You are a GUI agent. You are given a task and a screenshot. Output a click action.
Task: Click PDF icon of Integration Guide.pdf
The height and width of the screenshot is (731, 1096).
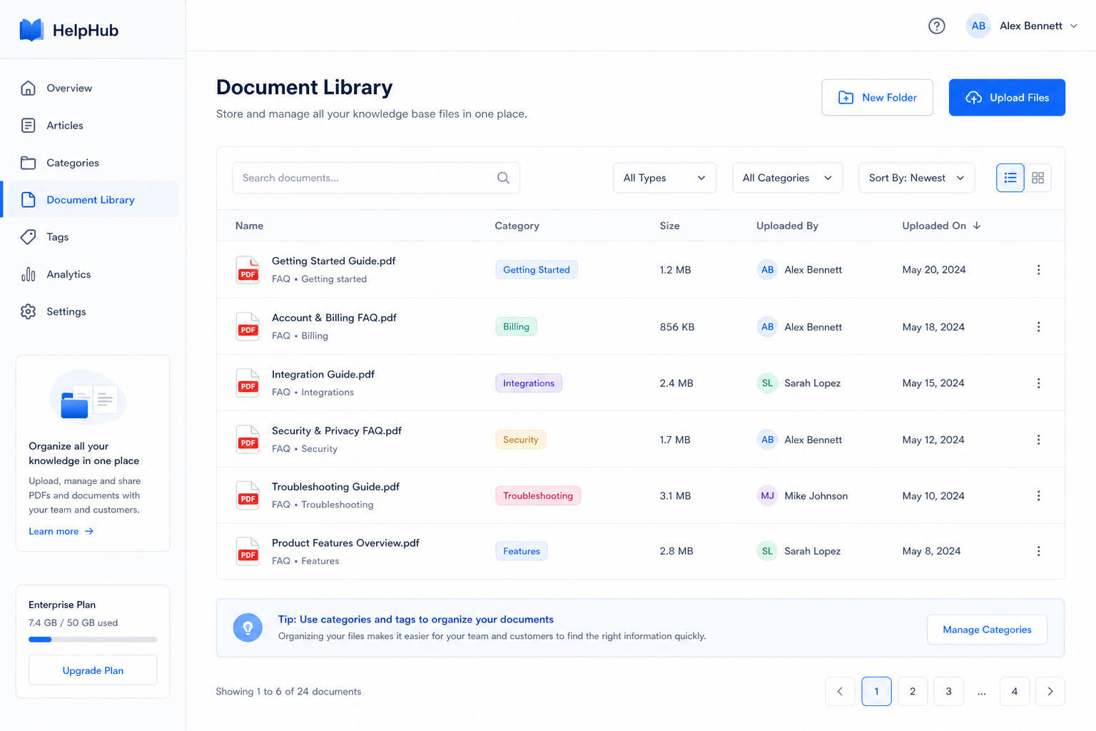[248, 383]
